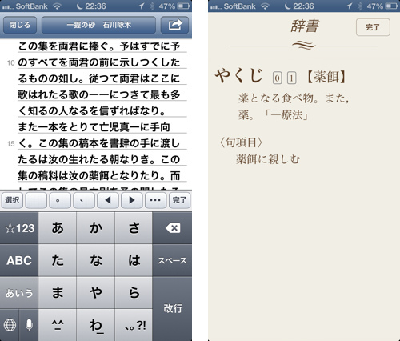Tap the 完了 key above the keyboard
This screenshot has height=341, width=400.
tap(179, 200)
